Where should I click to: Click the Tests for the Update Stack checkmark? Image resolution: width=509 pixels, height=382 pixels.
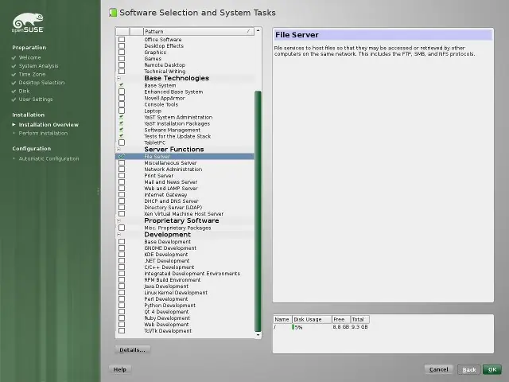[122, 136]
